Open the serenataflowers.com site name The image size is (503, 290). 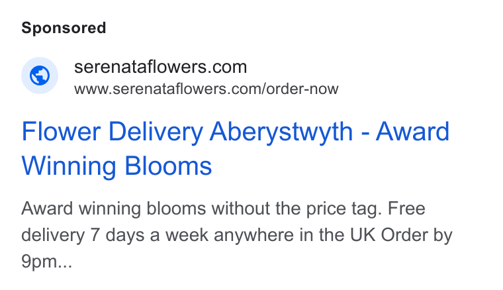coord(160,67)
